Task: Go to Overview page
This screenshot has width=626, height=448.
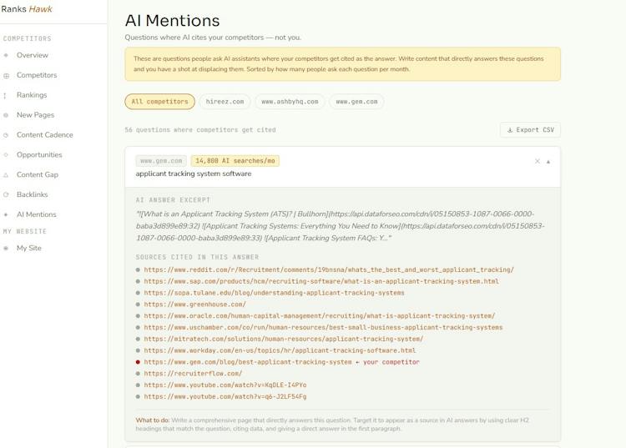Action: (33, 55)
